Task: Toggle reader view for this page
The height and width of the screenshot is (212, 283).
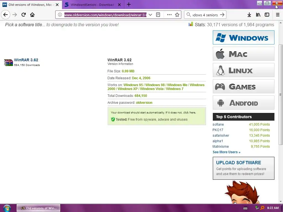Action: pos(158,15)
